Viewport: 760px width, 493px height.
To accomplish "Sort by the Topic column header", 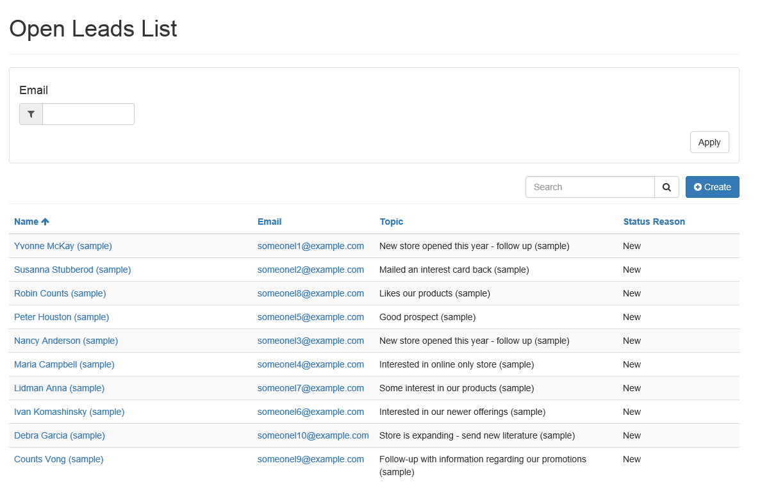I will [x=391, y=222].
